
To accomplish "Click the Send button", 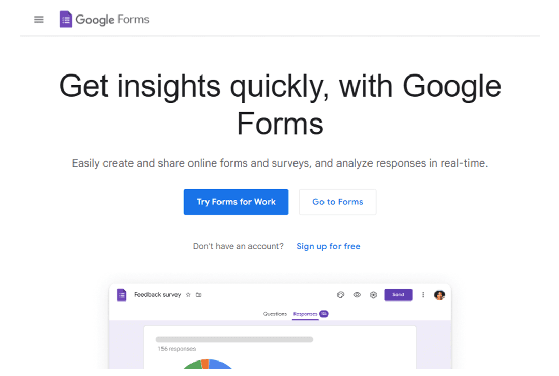I will [398, 294].
